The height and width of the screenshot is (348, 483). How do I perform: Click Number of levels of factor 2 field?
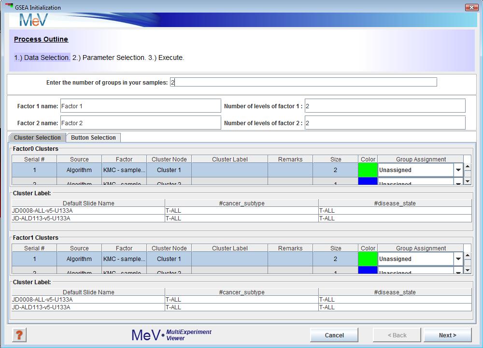click(x=384, y=123)
